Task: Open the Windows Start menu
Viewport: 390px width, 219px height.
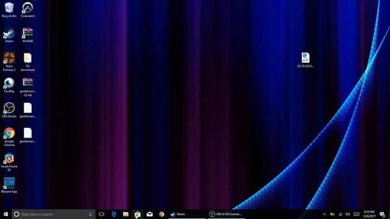Action: [5, 214]
